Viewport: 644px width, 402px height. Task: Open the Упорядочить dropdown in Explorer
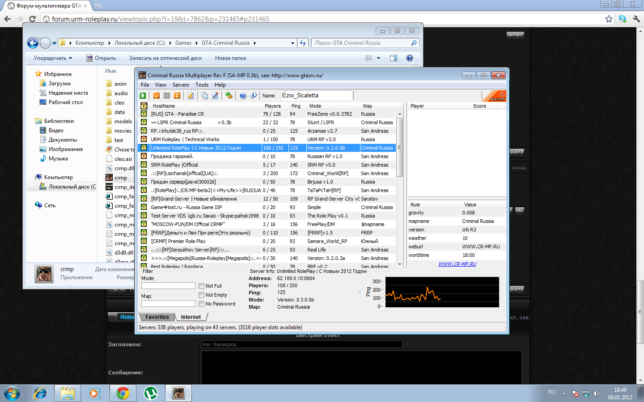(x=53, y=58)
